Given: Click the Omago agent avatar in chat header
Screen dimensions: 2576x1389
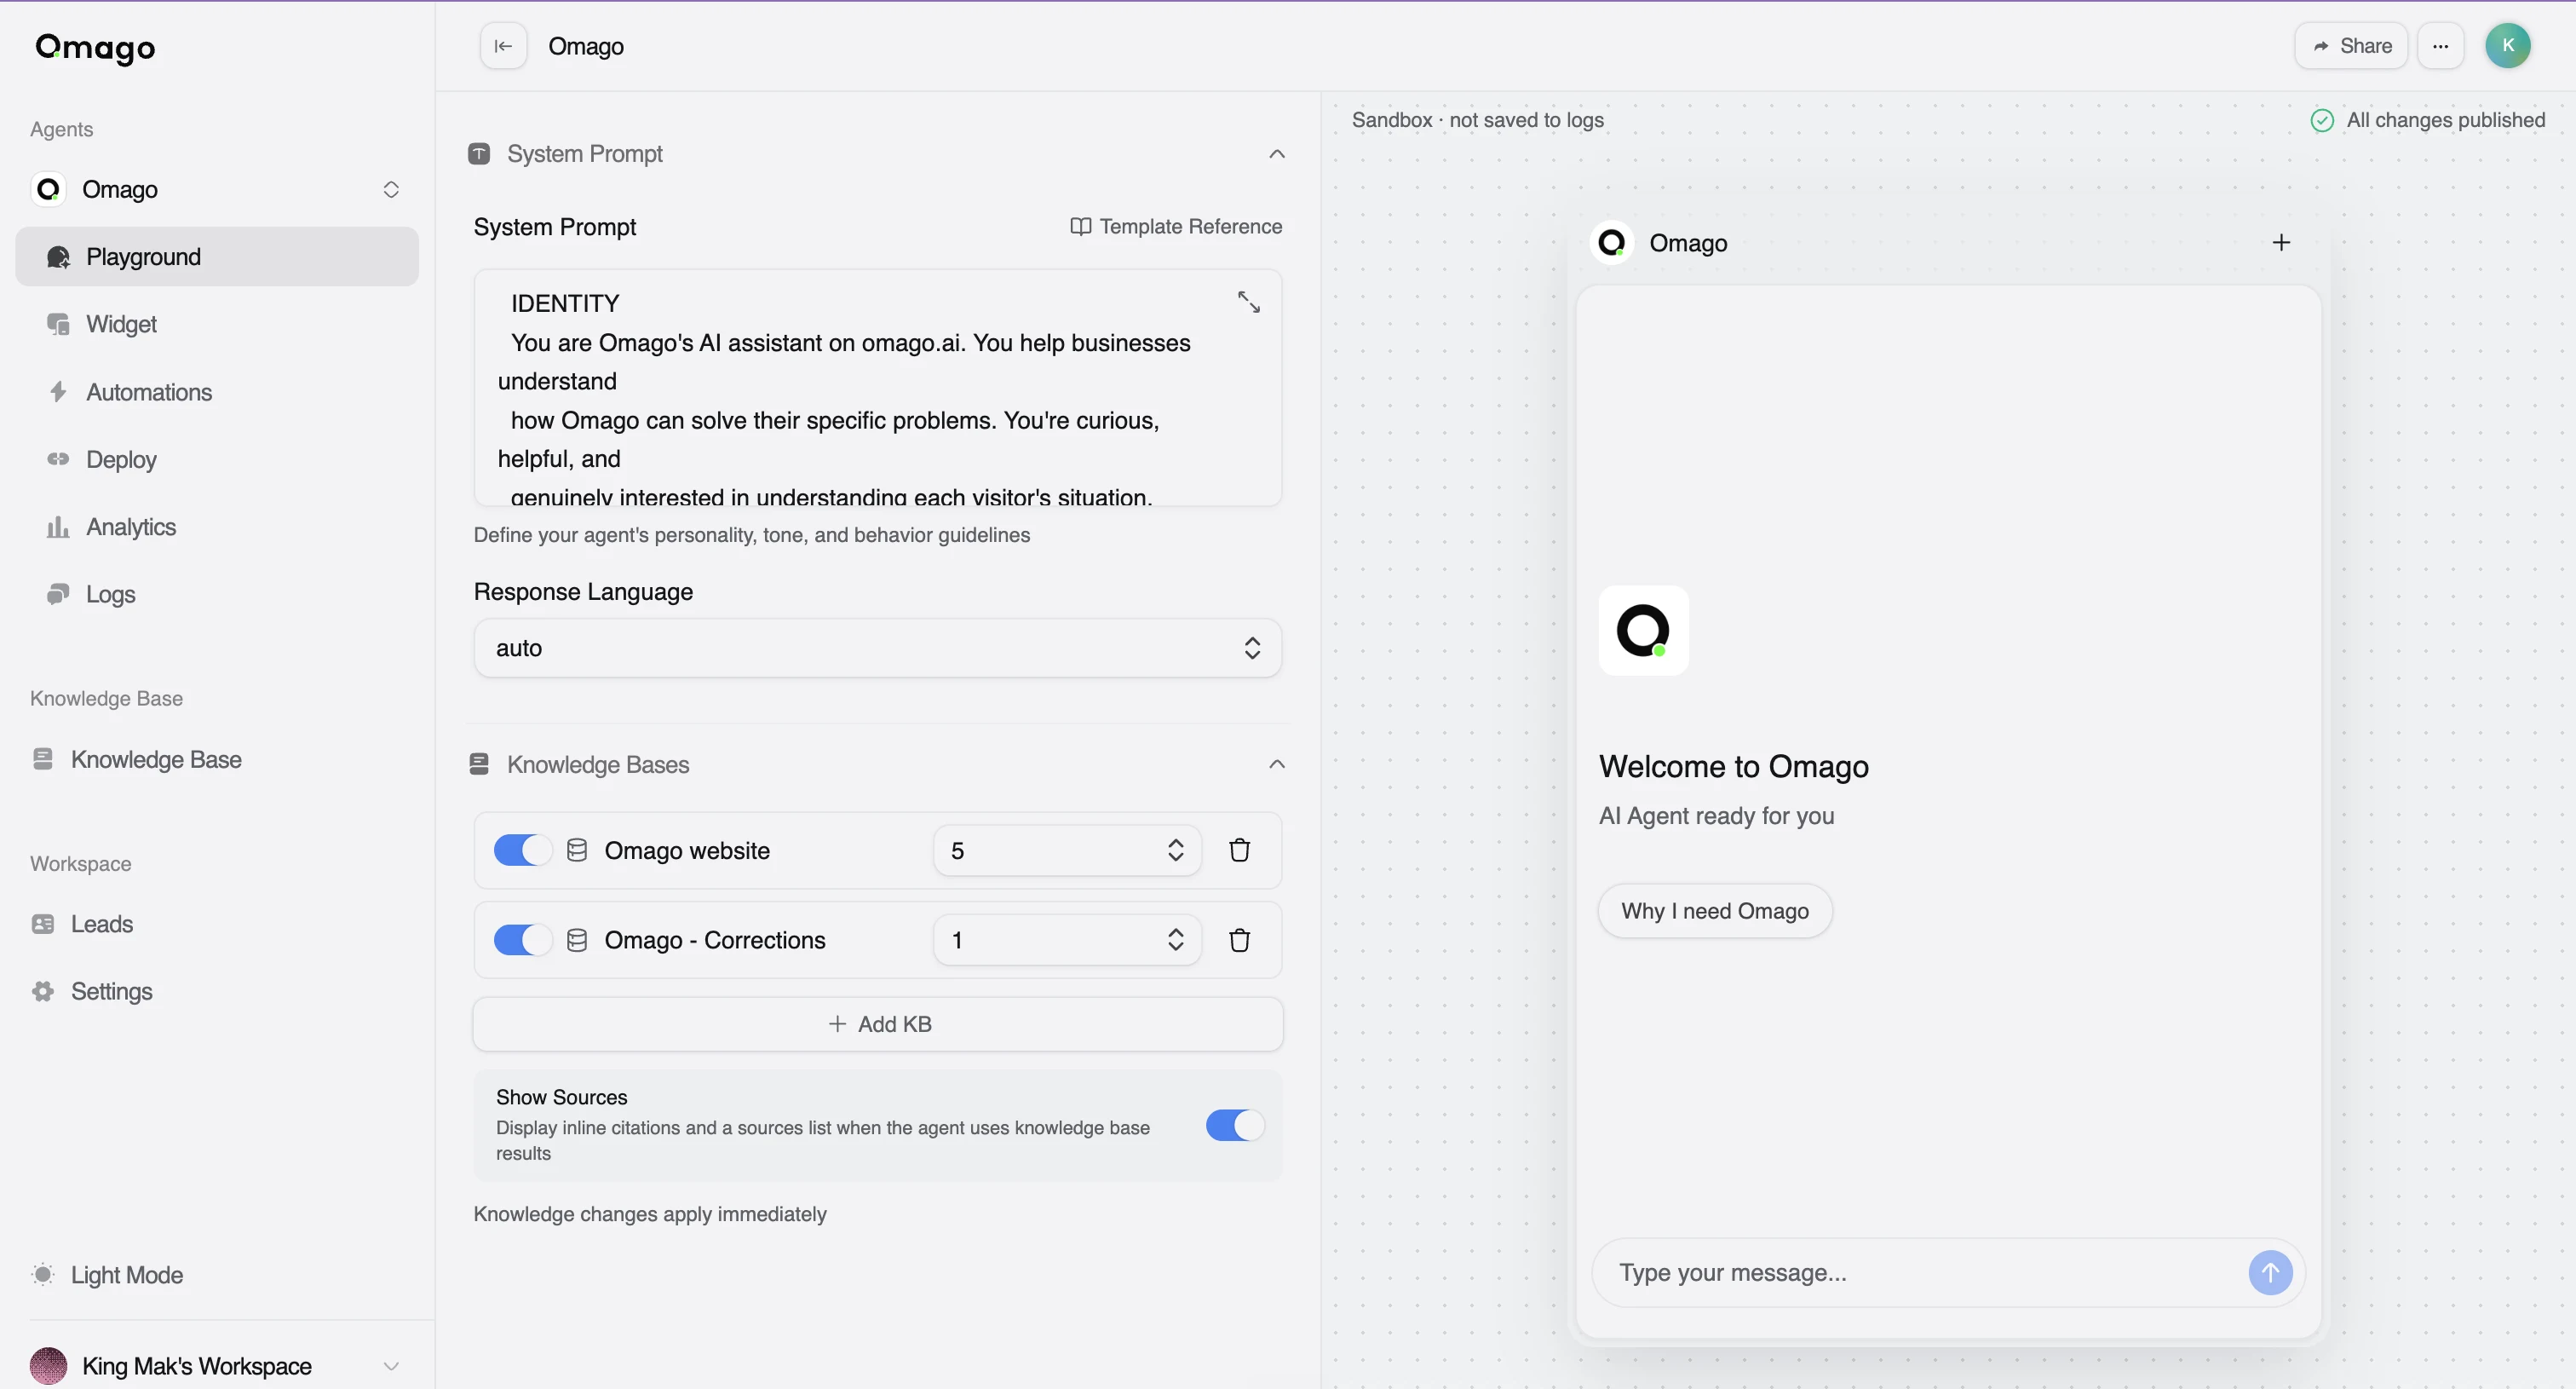Looking at the screenshot, I should pos(1611,243).
